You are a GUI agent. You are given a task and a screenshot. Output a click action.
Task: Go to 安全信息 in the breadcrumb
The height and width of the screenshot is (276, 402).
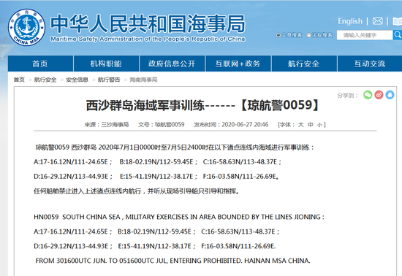click(x=77, y=80)
